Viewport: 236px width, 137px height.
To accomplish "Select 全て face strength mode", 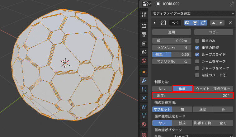I will 223,123.
